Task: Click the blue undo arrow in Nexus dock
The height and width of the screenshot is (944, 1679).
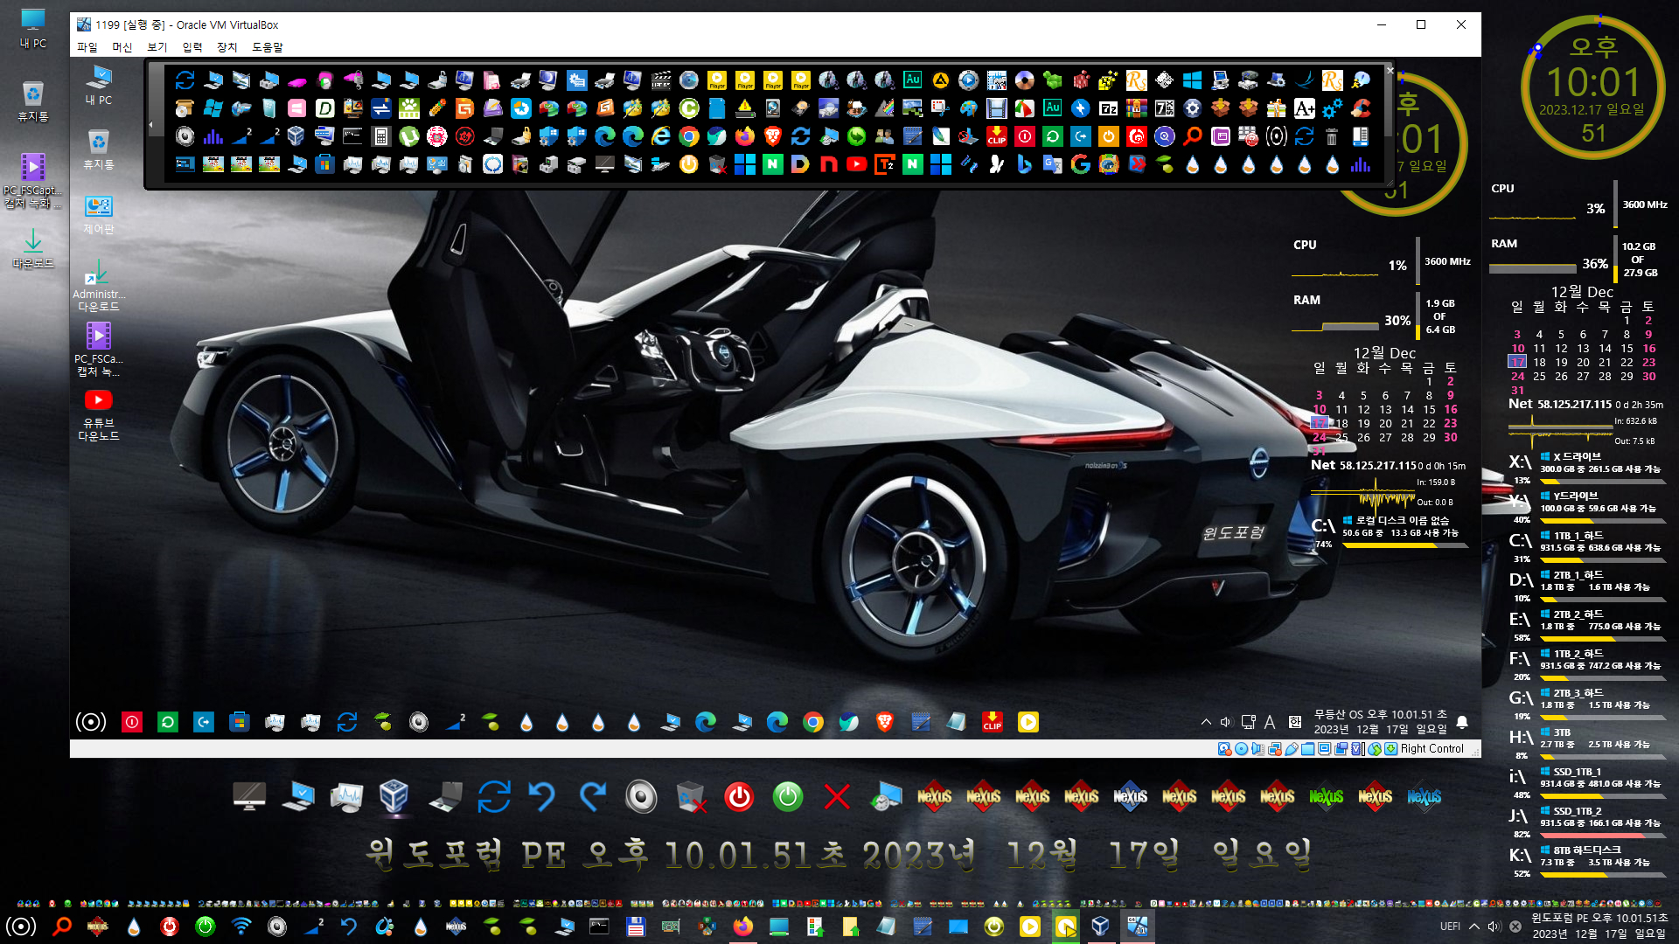Action: pos(543,797)
